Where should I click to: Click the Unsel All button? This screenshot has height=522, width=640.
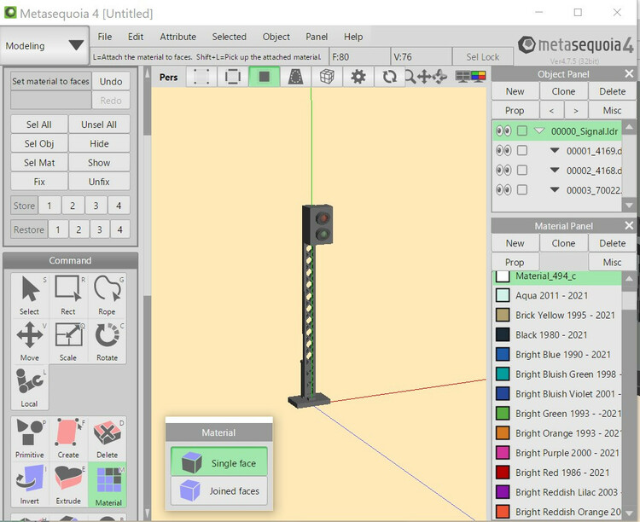point(99,125)
